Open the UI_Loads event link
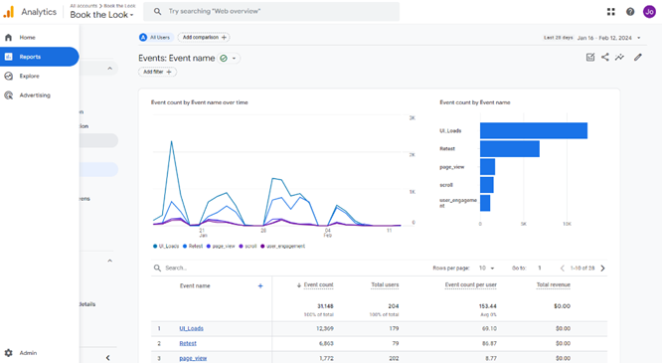The width and height of the screenshot is (662, 363). (191, 328)
